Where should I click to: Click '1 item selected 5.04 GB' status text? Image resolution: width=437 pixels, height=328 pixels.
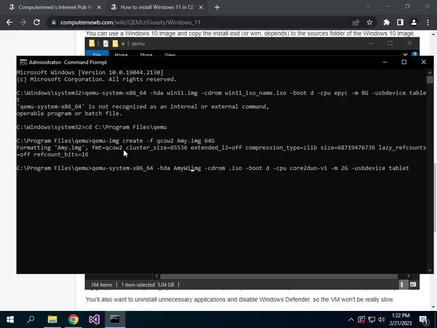[147, 285]
